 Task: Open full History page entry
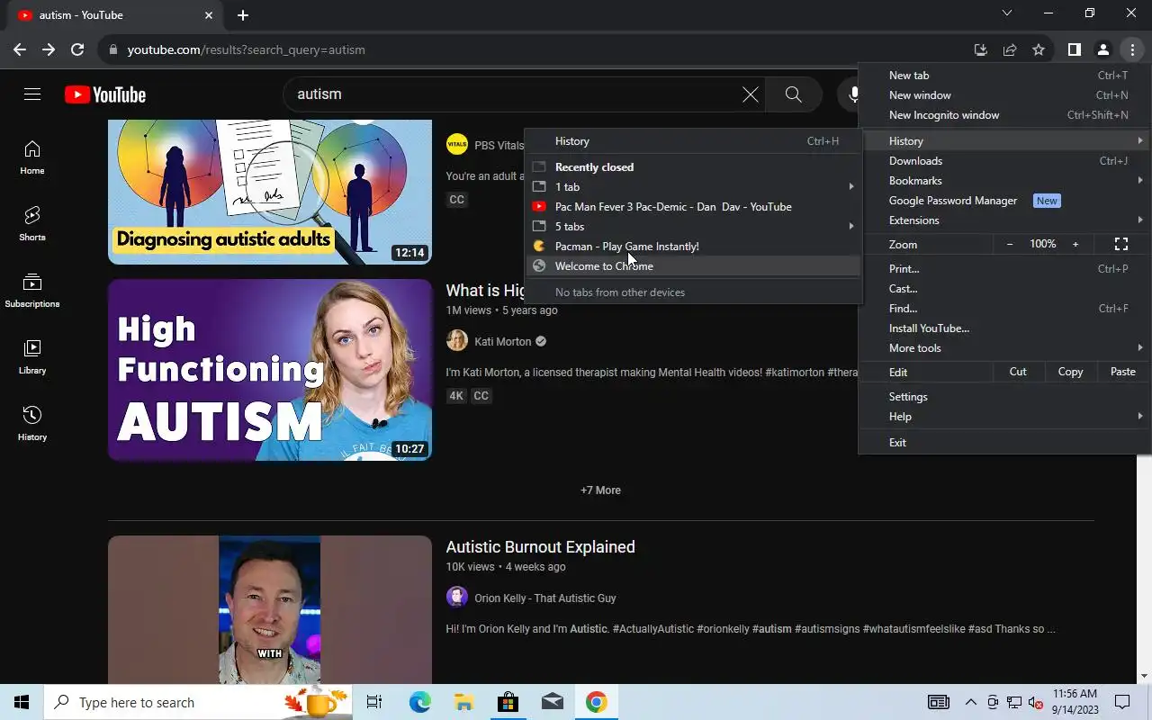click(x=693, y=140)
